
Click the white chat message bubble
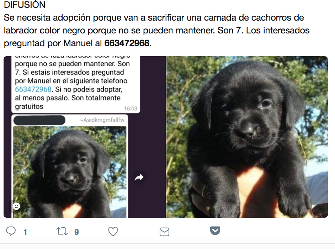tap(76, 85)
